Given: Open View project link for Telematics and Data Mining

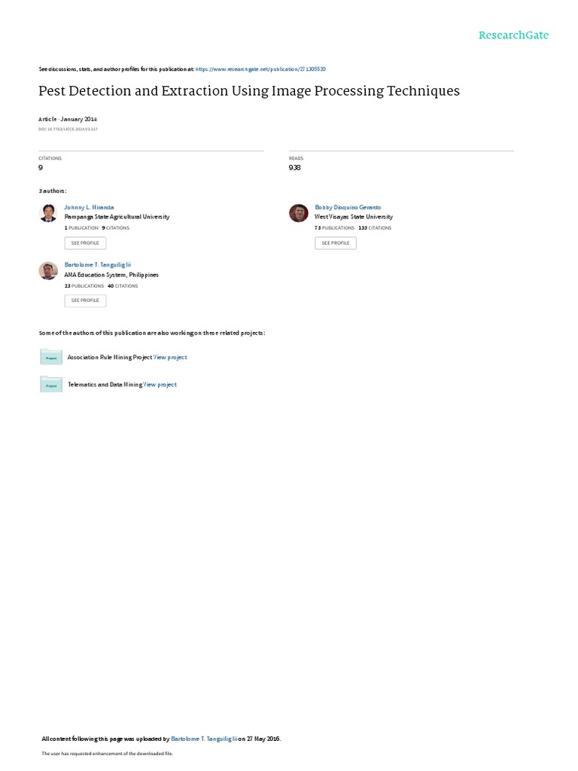Looking at the screenshot, I should coord(160,385).
